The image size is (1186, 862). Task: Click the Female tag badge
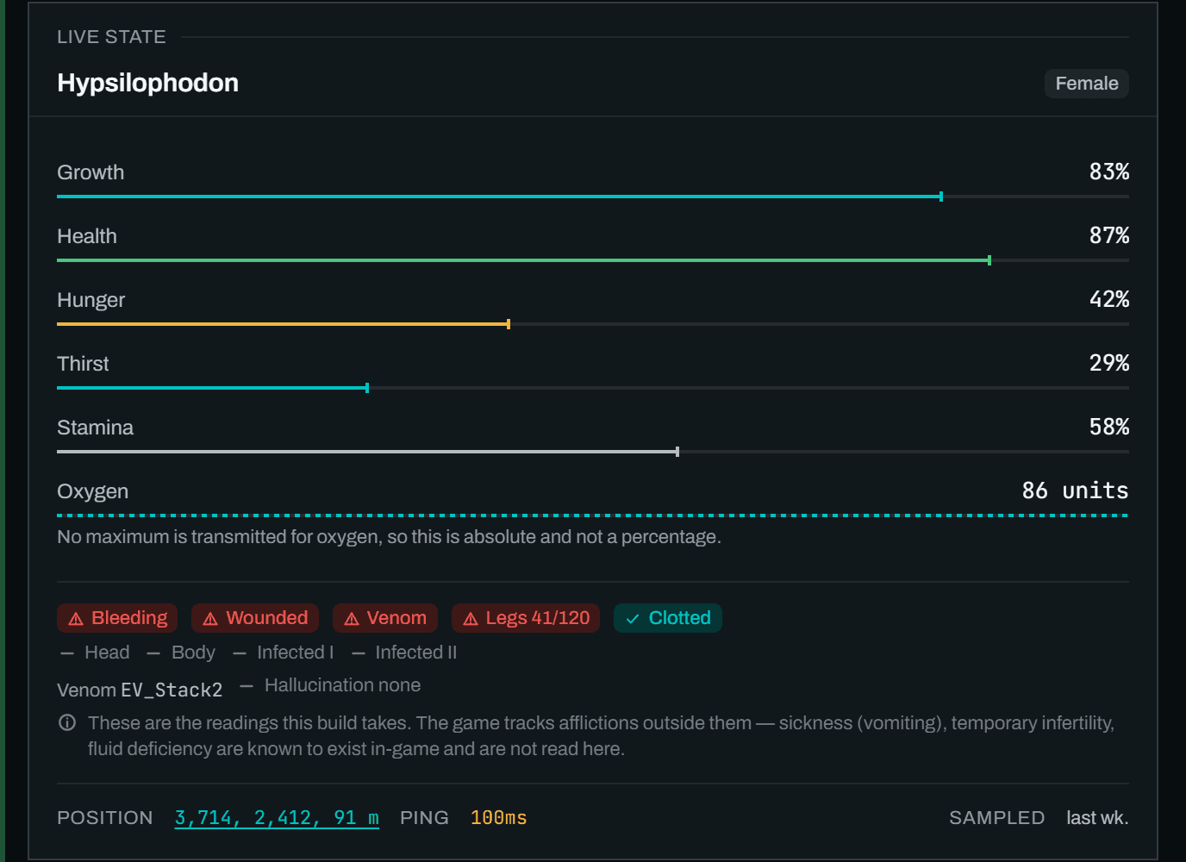pos(1087,84)
